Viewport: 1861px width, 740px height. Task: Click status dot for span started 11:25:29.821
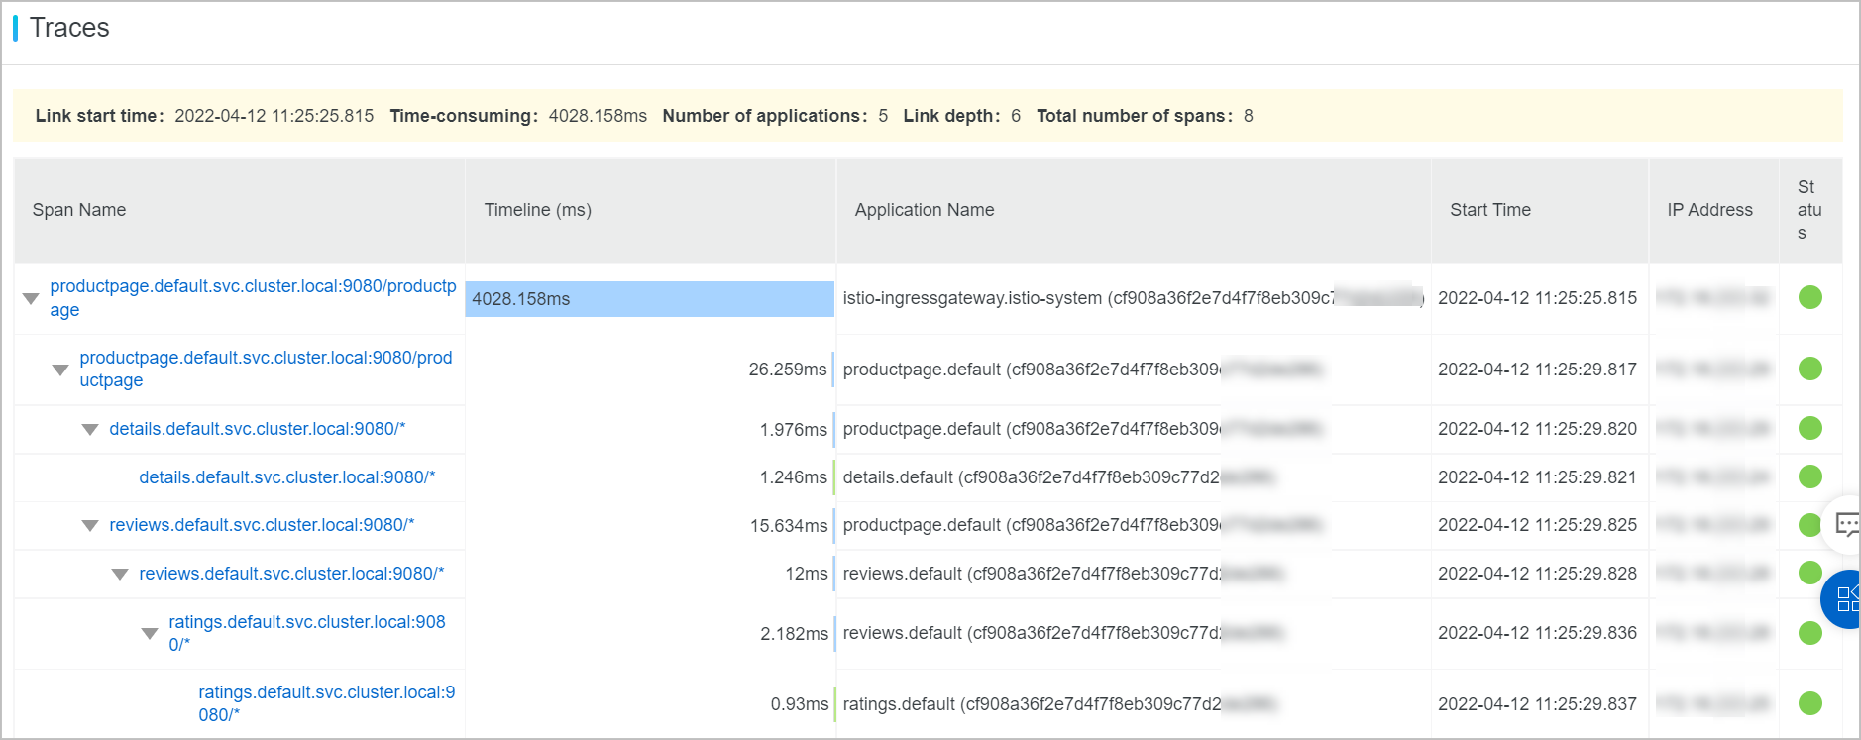1810,476
